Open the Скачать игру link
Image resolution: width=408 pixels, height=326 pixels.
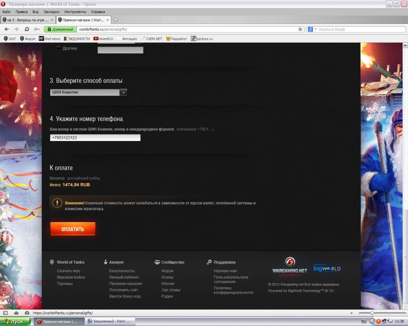(x=69, y=271)
